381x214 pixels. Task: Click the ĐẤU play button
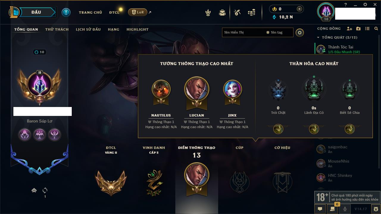(36, 12)
